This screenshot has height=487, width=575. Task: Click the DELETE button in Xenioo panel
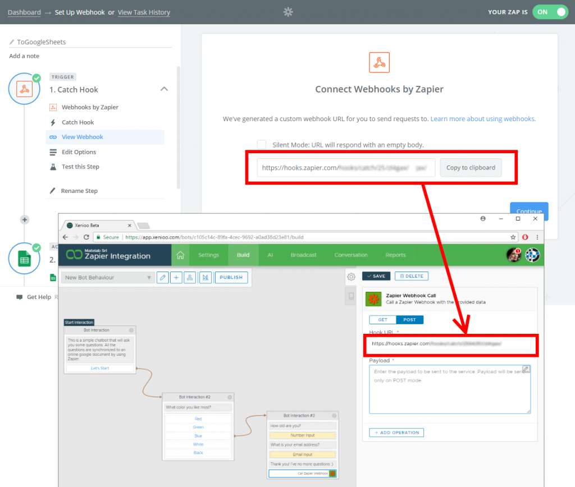click(x=412, y=276)
